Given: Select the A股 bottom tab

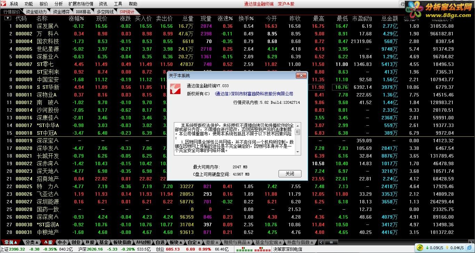Looking at the screenshot, I should click(x=48, y=242).
